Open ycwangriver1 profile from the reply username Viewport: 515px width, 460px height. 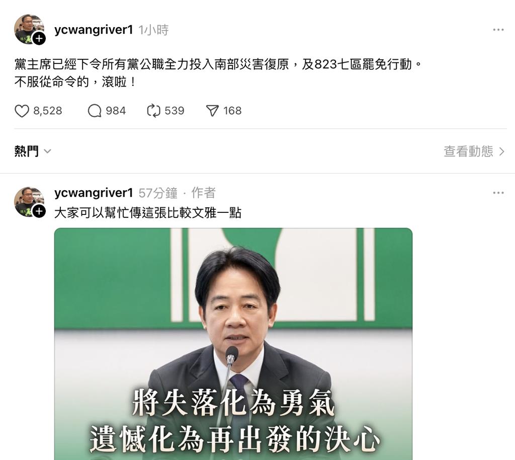coord(94,193)
